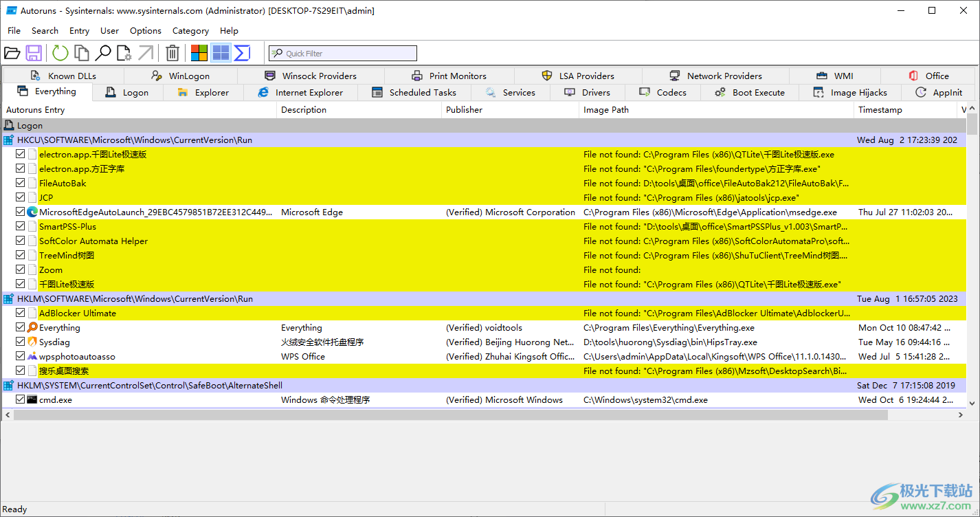This screenshot has width=980, height=517.
Task: Toggle Hide Microsoft Entries filter
Action: tap(199, 53)
